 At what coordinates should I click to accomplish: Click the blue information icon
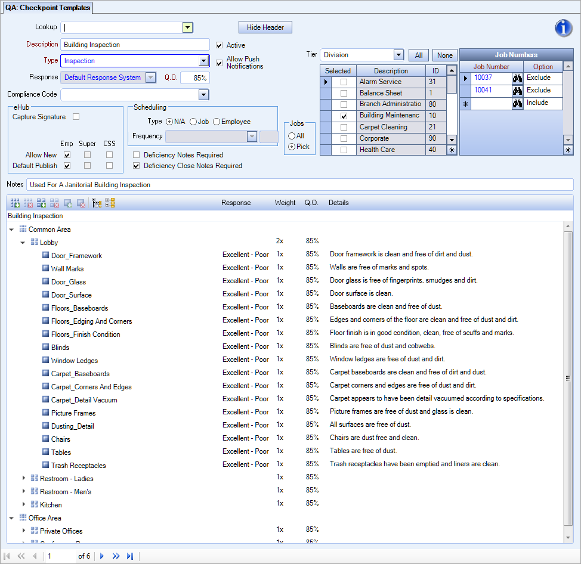563,27
